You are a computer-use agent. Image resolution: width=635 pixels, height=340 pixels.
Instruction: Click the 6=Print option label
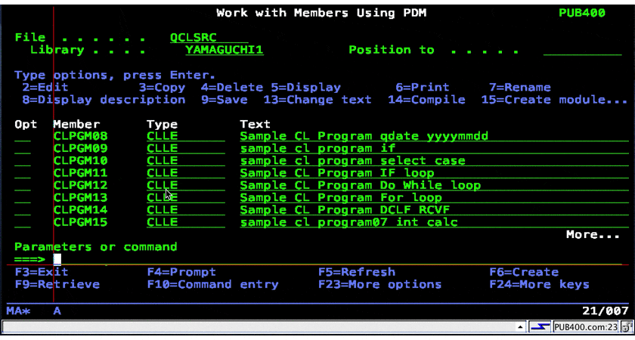423,88
